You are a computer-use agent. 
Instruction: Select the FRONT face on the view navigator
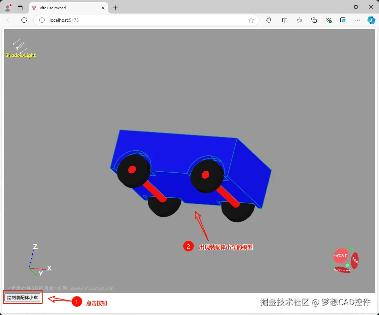click(x=340, y=255)
